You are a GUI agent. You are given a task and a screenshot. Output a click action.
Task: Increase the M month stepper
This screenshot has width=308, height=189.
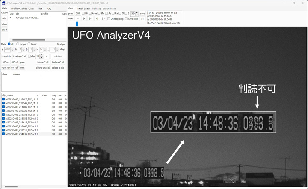click(x=24, y=48)
